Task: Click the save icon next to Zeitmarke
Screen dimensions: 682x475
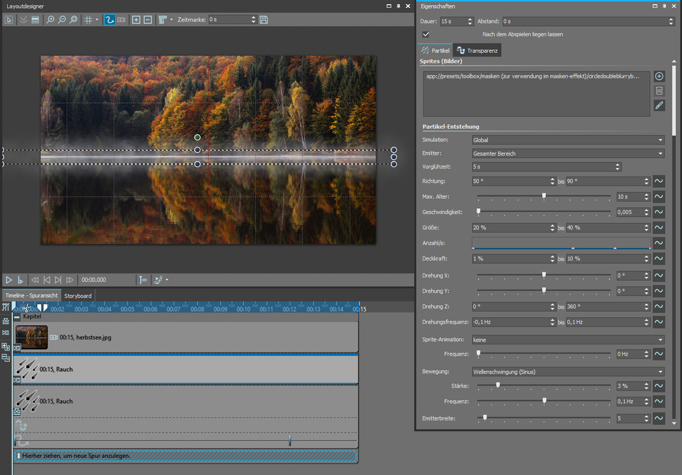Action: pyautogui.click(x=264, y=20)
